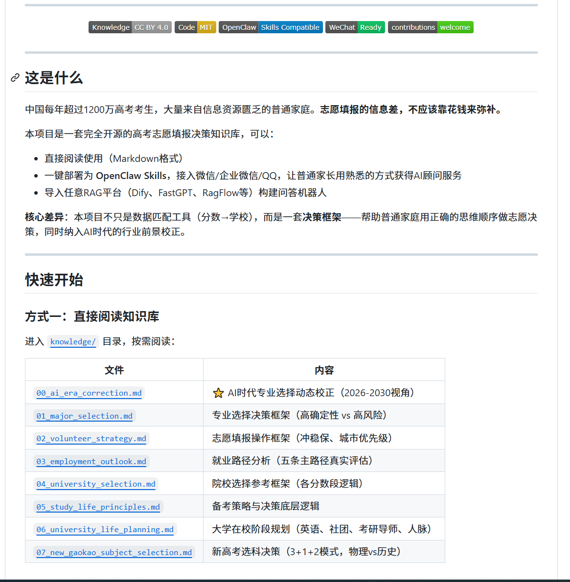Open 07_new_gaokao_subject_selection.md file link
570x582 pixels.
[114, 553]
